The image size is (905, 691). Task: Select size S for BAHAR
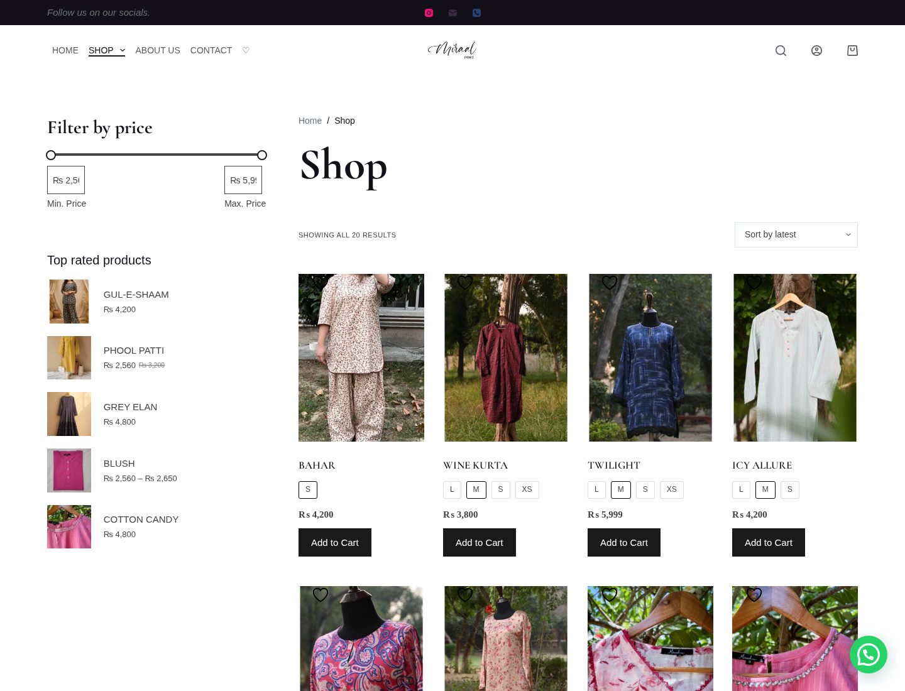tap(308, 489)
